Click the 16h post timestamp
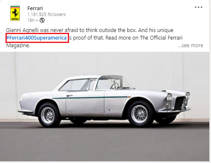The image size is (211, 163). 31,20
